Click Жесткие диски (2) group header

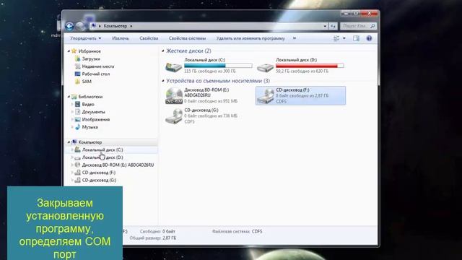188,51
